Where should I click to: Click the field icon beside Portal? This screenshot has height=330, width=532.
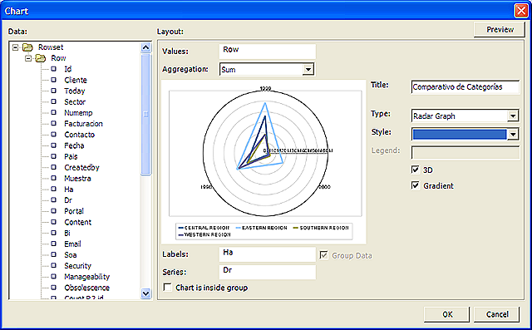(53, 211)
